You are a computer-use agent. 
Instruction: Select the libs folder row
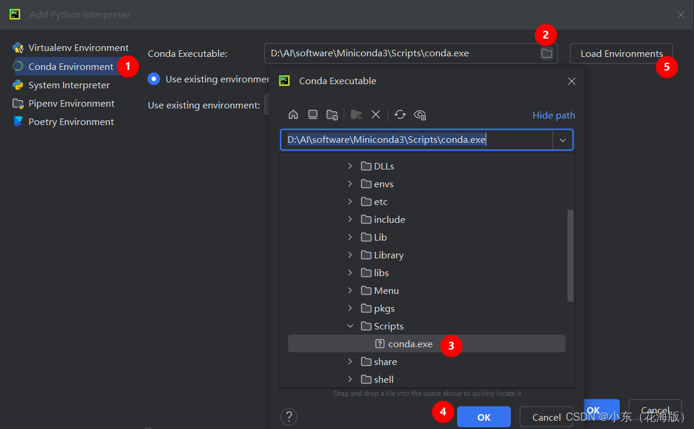[x=426, y=273]
